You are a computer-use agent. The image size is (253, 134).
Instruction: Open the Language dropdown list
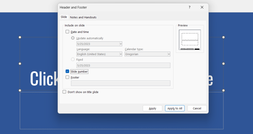click(121, 54)
